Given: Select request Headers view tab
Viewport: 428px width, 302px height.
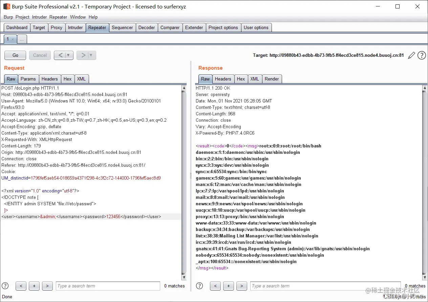Looking at the screenshot, I should point(50,79).
